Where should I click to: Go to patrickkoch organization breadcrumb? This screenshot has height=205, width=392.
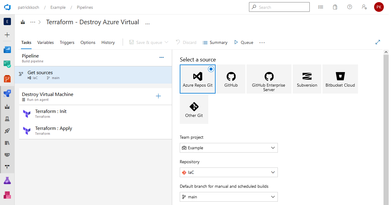[x=29, y=7]
